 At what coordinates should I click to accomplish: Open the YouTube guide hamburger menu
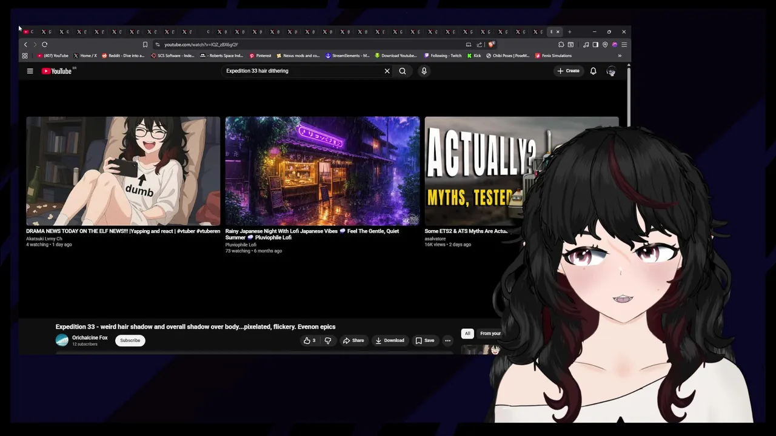tap(30, 71)
